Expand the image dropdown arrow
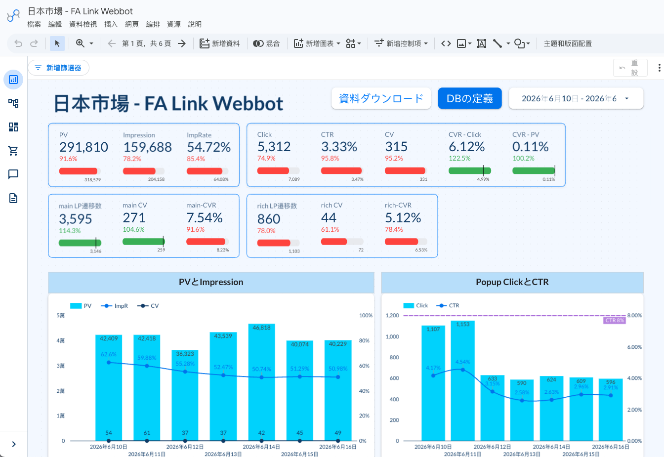 [469, 43]
